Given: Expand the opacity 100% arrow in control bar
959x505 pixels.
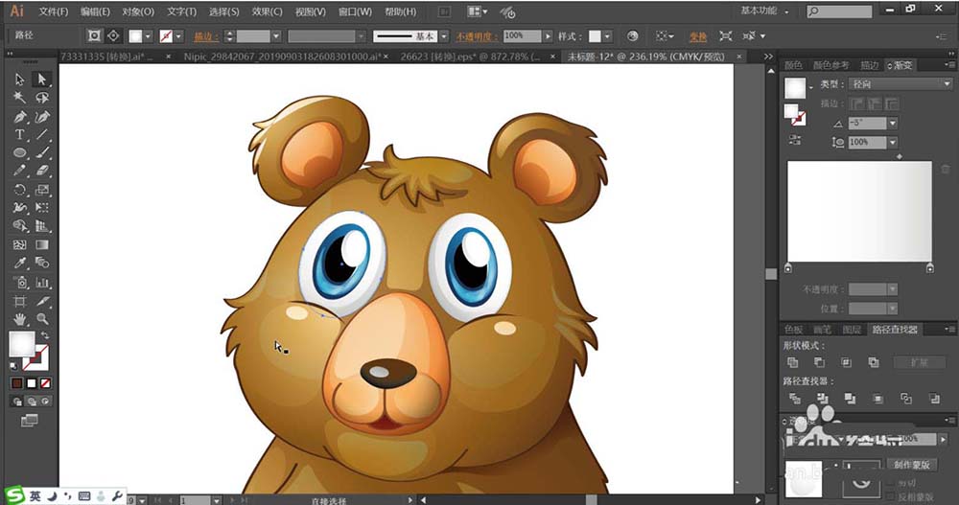Looking at the screenshot, I should pyautogui.click(x=548, y=36).
